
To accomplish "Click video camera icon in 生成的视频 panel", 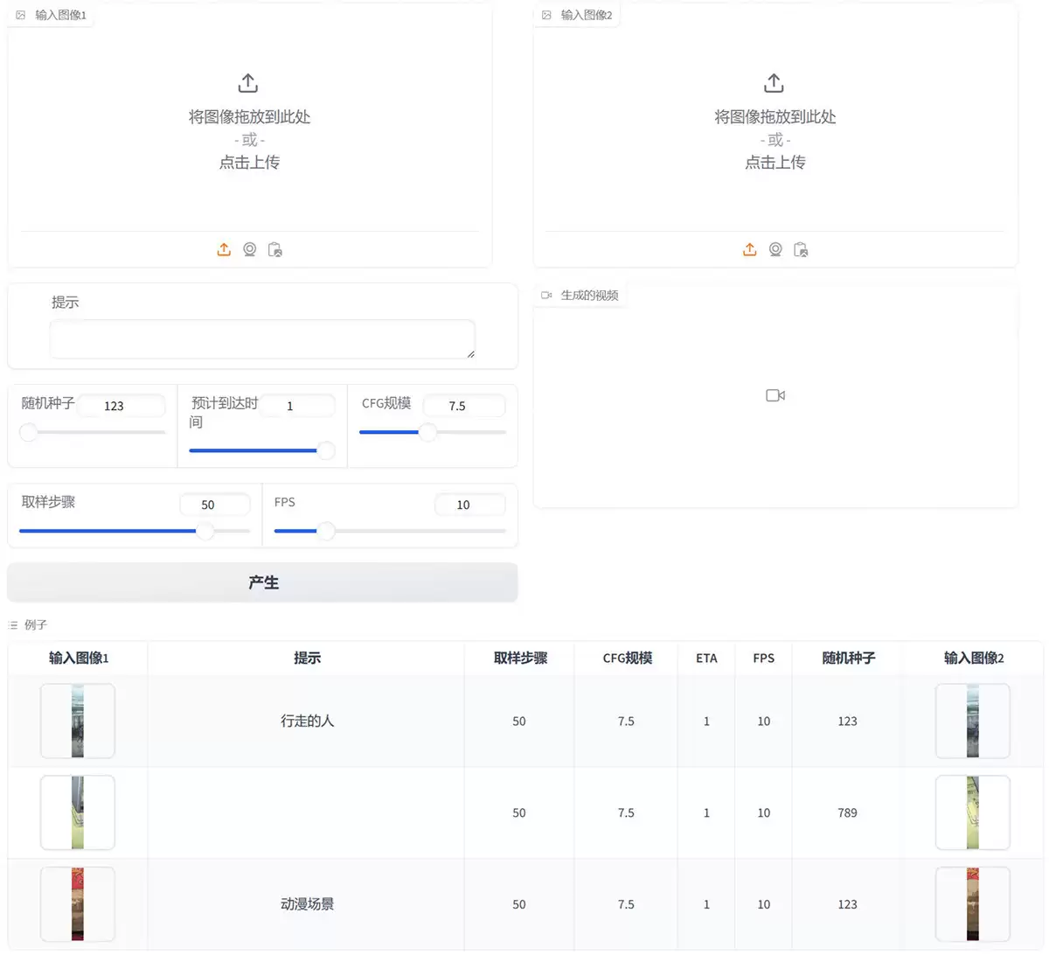I will (x=775, y=395).
